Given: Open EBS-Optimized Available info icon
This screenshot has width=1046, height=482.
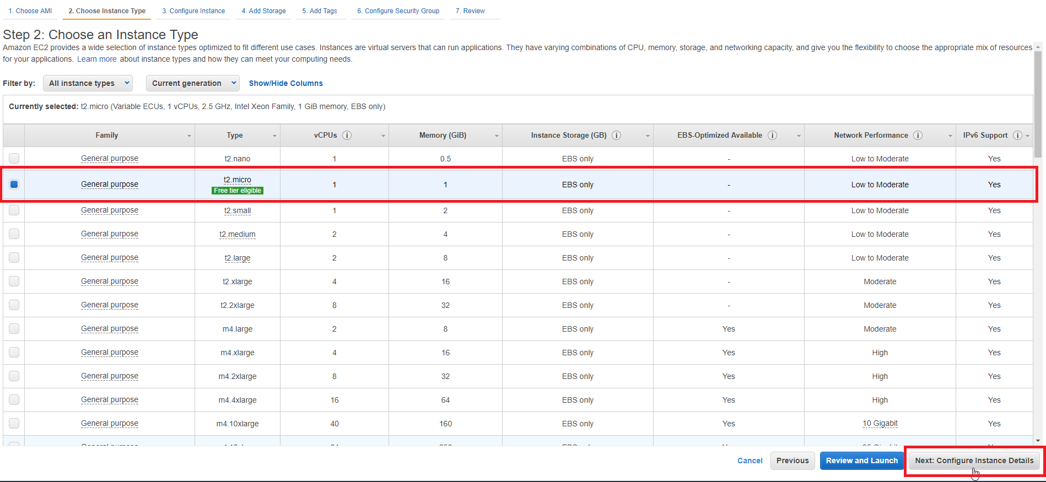Looking at the screenshot, I should (x=773, y=136).
